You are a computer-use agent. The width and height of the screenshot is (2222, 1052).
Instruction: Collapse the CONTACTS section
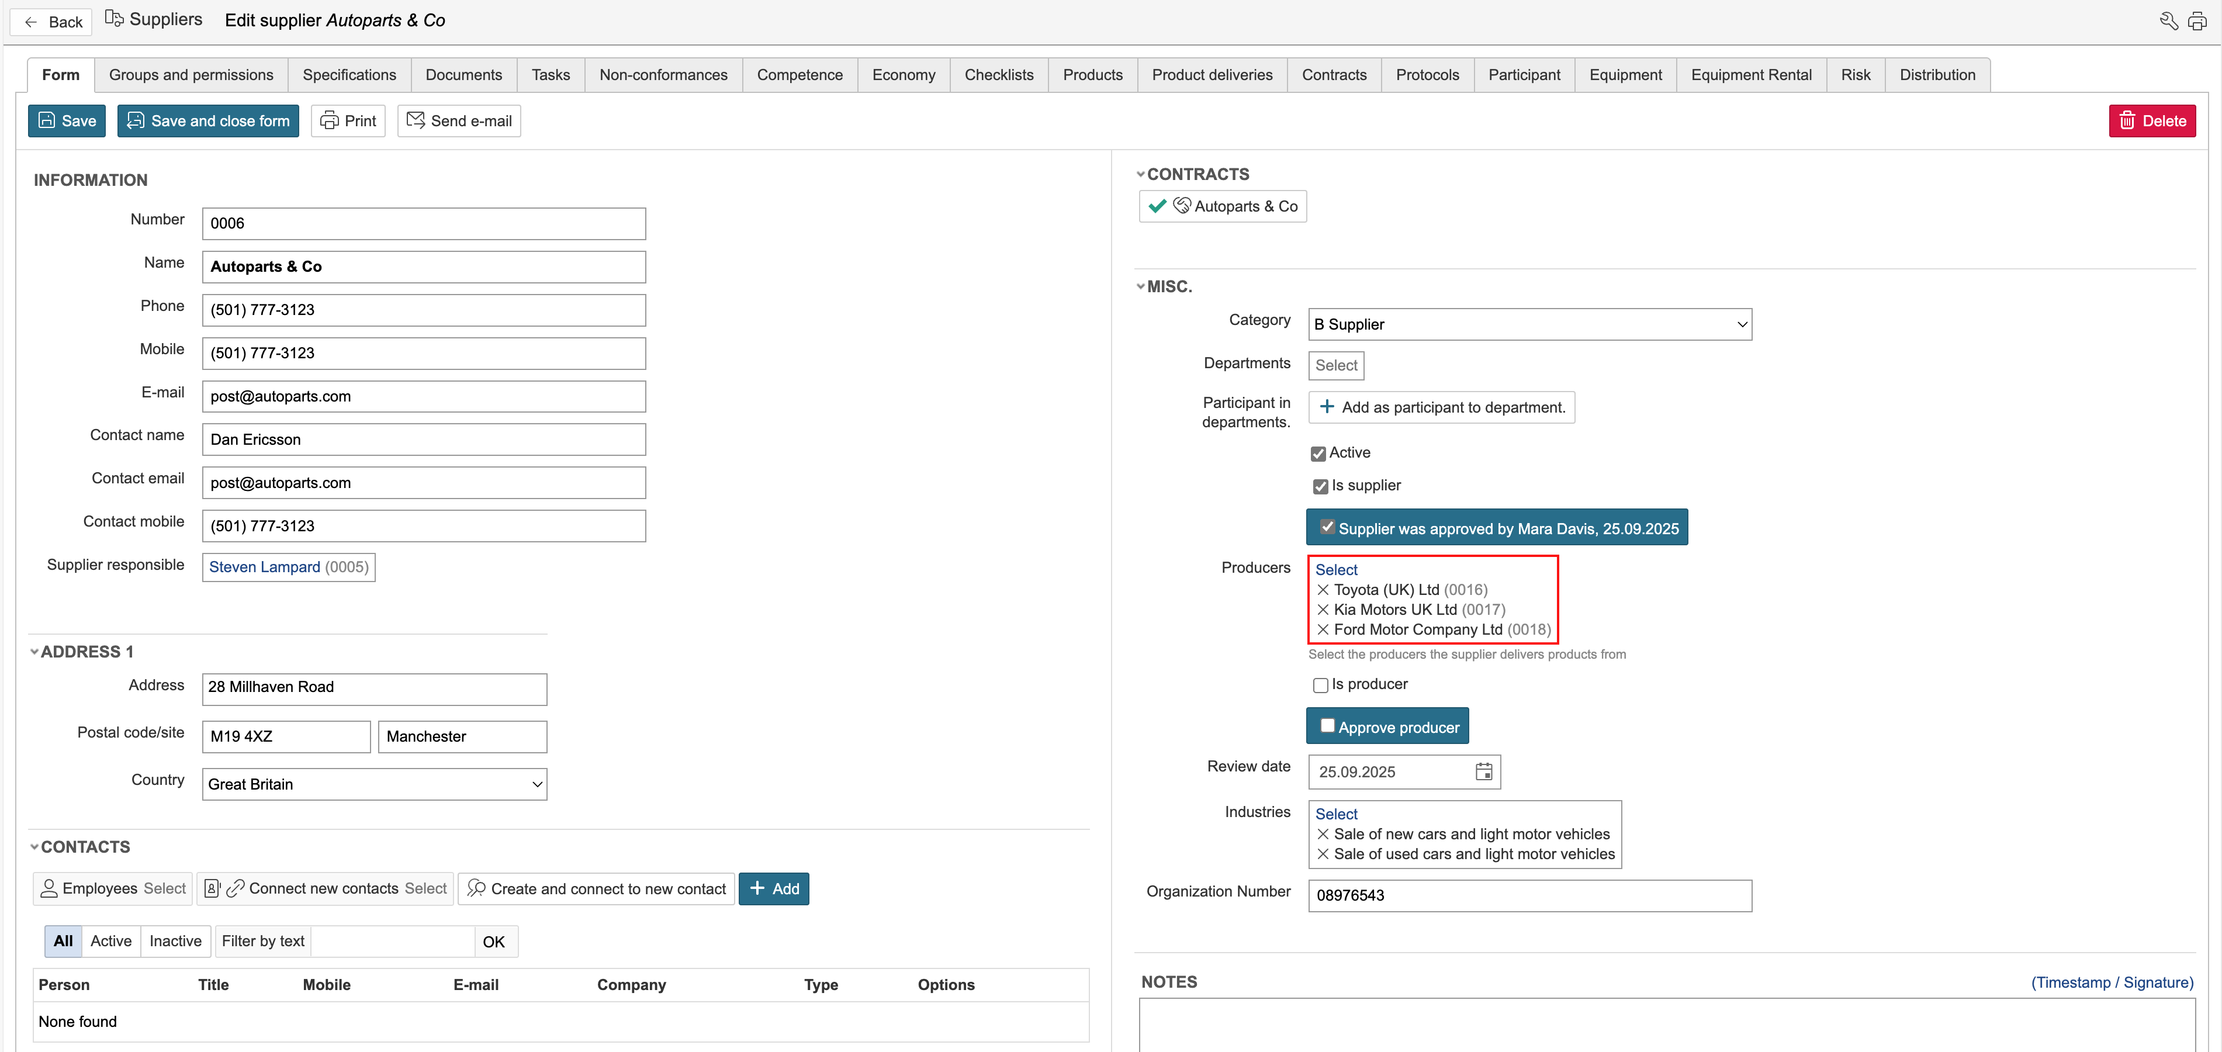(34, 847)
